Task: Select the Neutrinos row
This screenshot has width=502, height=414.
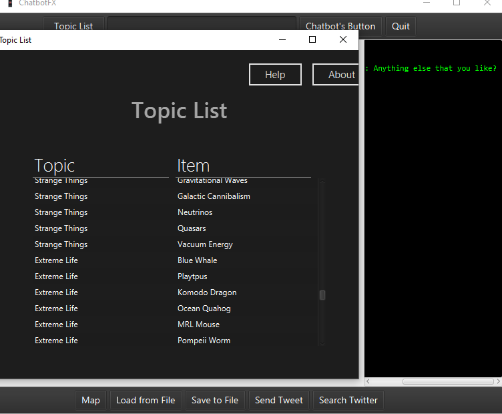Action: tap(195, 212)
